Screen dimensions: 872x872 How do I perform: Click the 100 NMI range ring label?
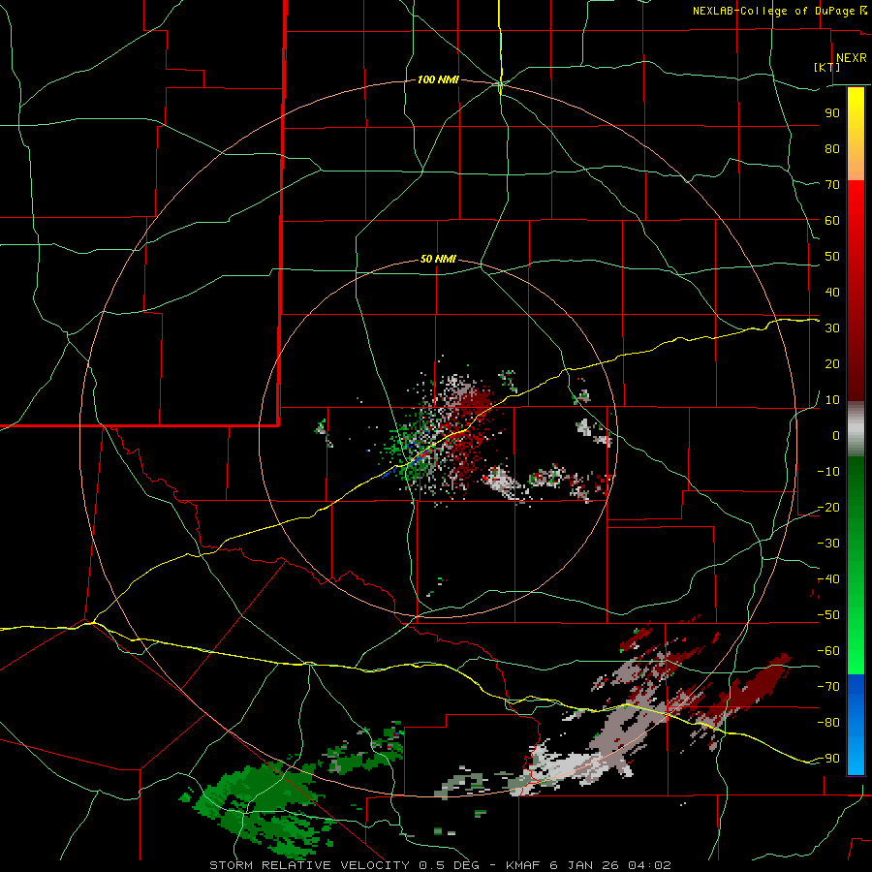click(438, 80)
